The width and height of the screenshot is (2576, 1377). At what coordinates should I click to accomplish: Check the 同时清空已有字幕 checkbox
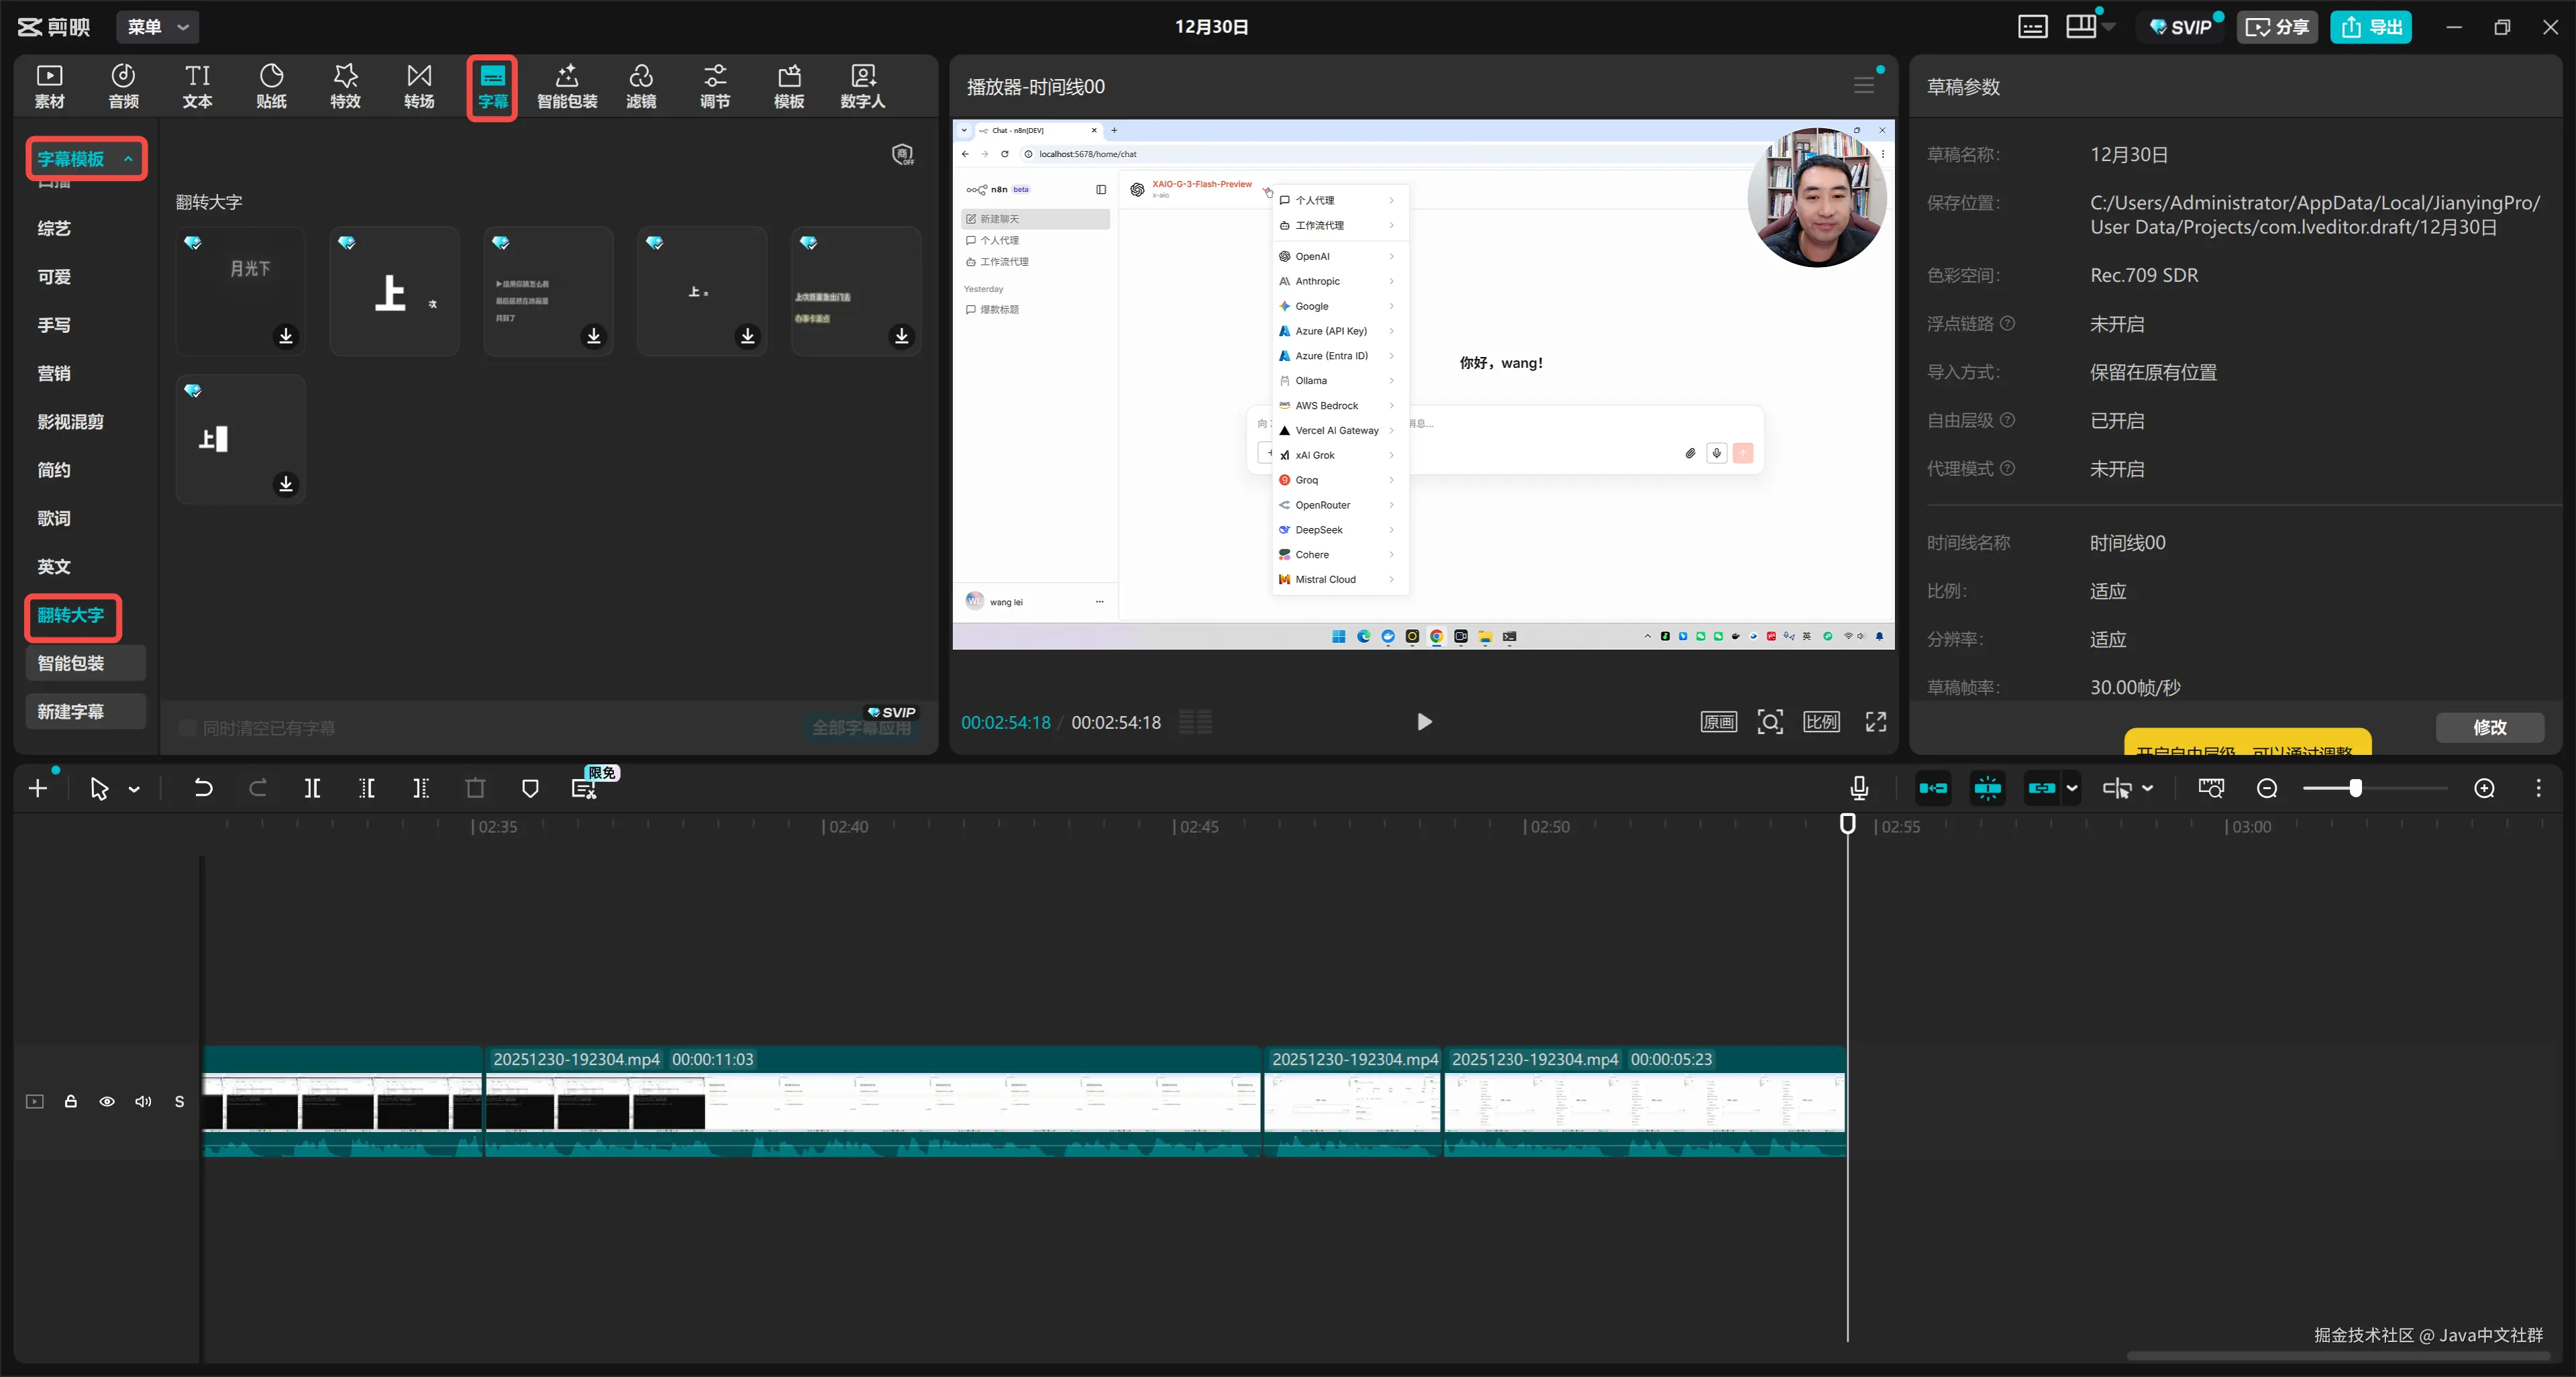tap(187, 728)
